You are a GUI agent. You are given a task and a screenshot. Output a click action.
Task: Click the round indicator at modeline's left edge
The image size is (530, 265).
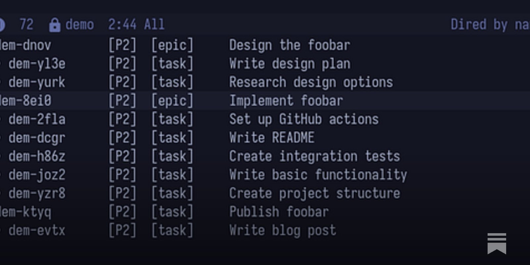click(x=2, y=25)
